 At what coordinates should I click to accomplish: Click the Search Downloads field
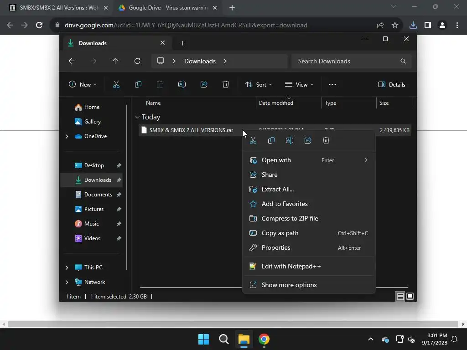(x=352, y=61)
